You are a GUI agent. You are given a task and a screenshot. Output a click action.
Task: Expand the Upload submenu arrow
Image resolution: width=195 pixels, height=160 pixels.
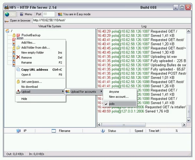click(x=63, y=91)
